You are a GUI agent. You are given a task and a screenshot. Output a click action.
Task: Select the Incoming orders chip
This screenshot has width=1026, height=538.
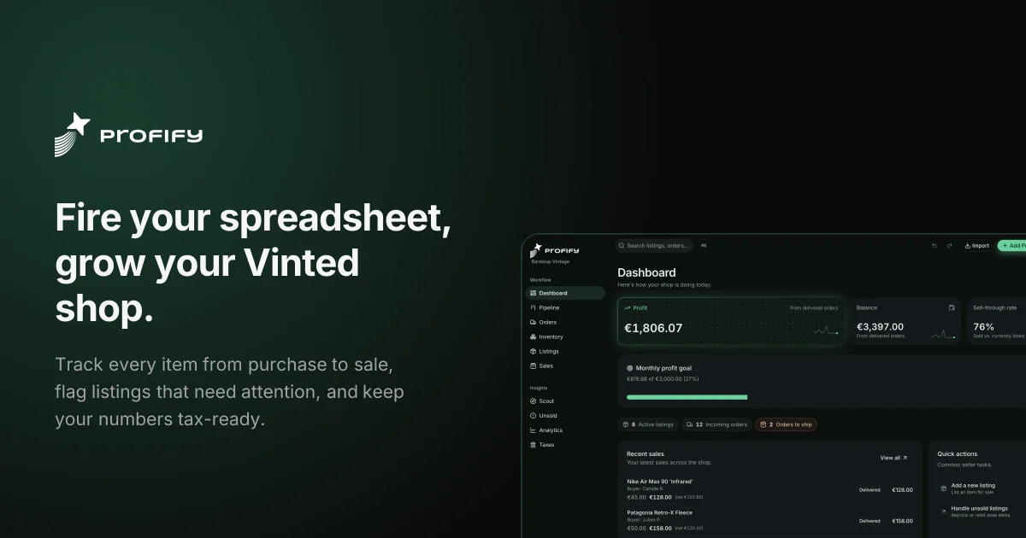click(716, 424)
